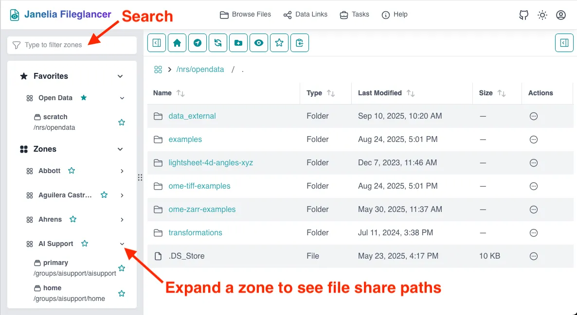This screenshot has height=315, width=577.
Task: Open the GitHub repository icon
Action: pos(524,15)
